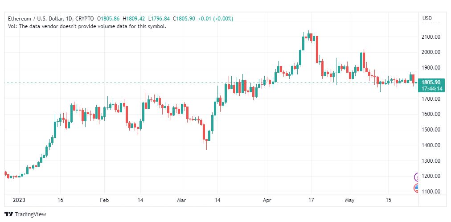The width and height of the screenshot is (451, 222).
Task: Click the Feb label on time axis
Action: coord(104,200)
